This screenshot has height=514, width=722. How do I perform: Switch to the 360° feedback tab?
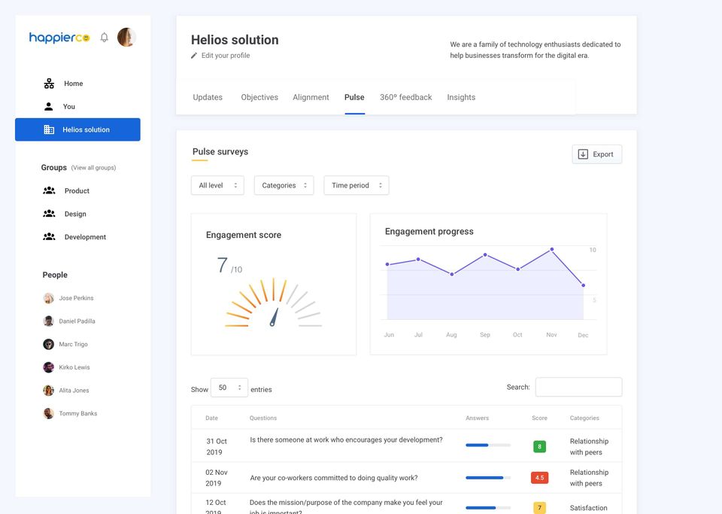[405, 97]
